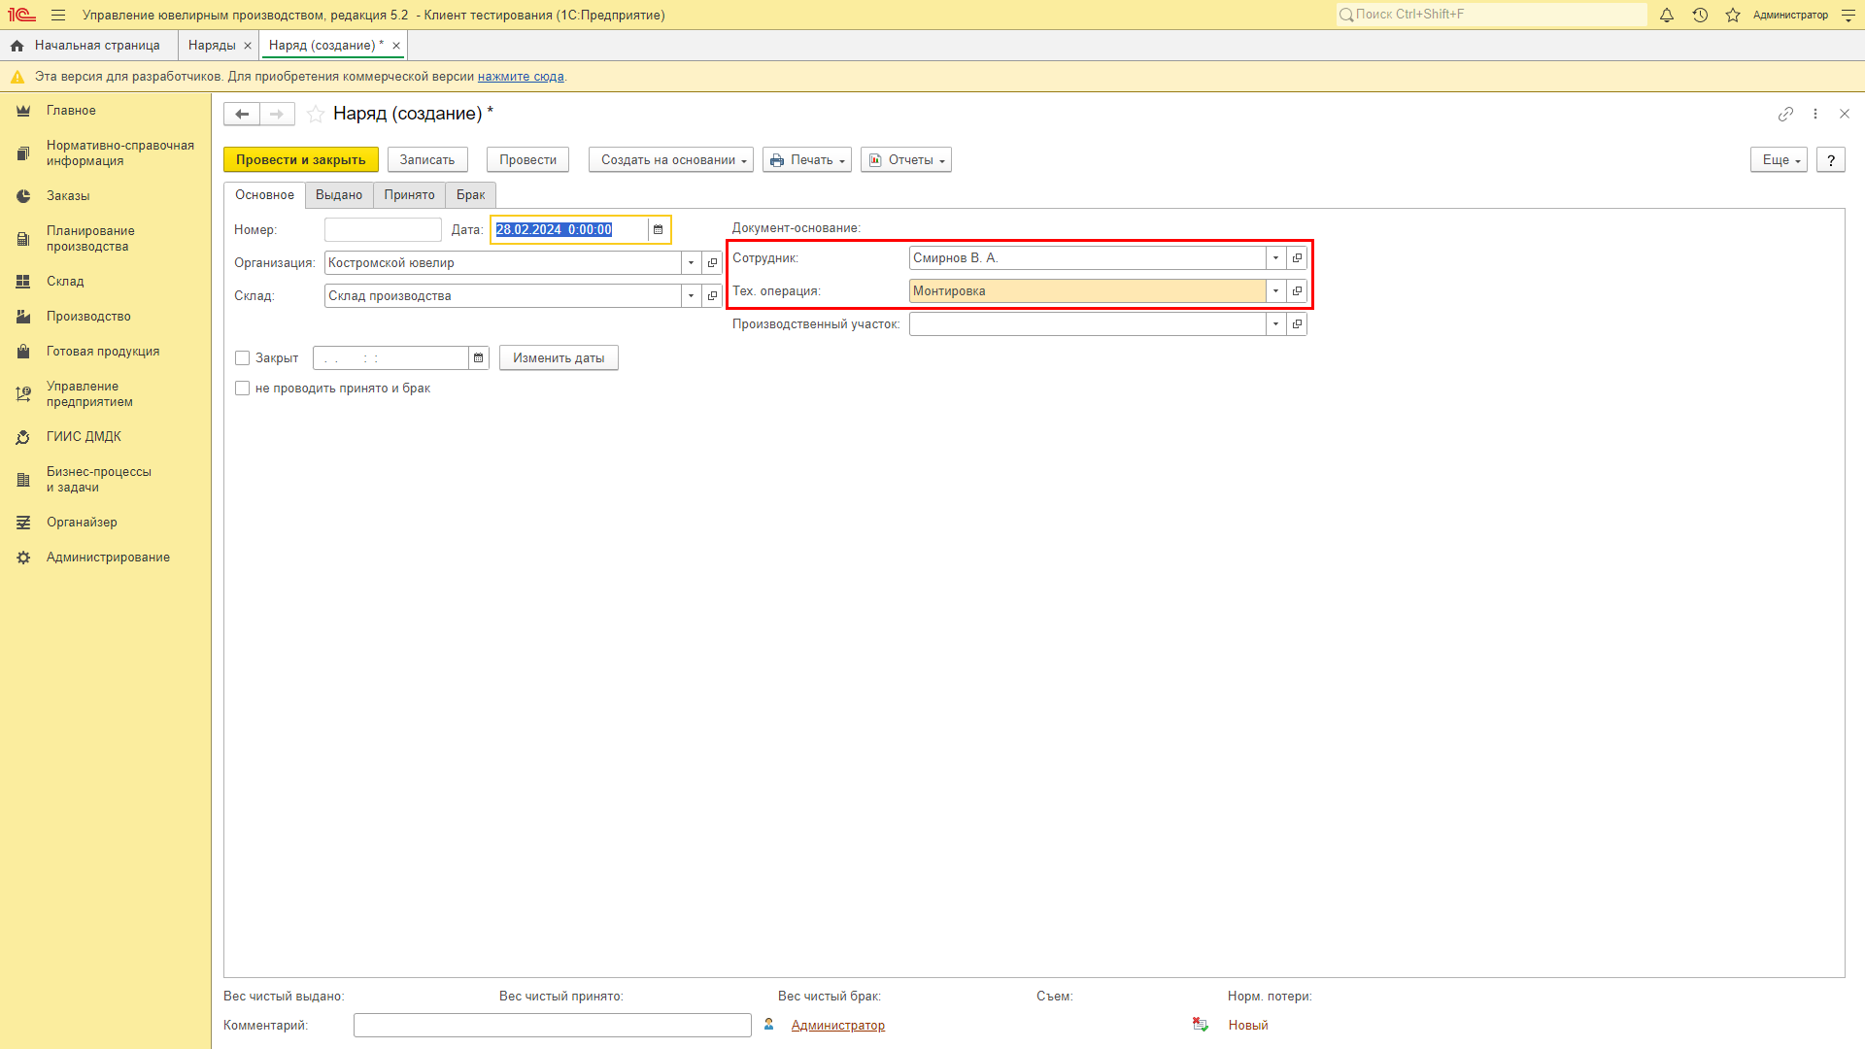Click Провести button

coord(527,160)
